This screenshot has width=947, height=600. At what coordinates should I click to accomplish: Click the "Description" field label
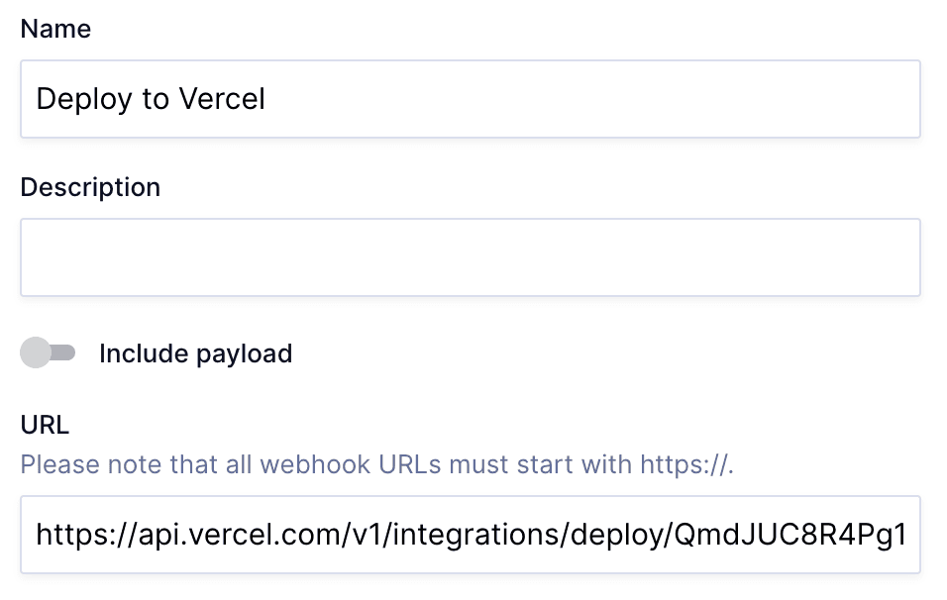90,187
